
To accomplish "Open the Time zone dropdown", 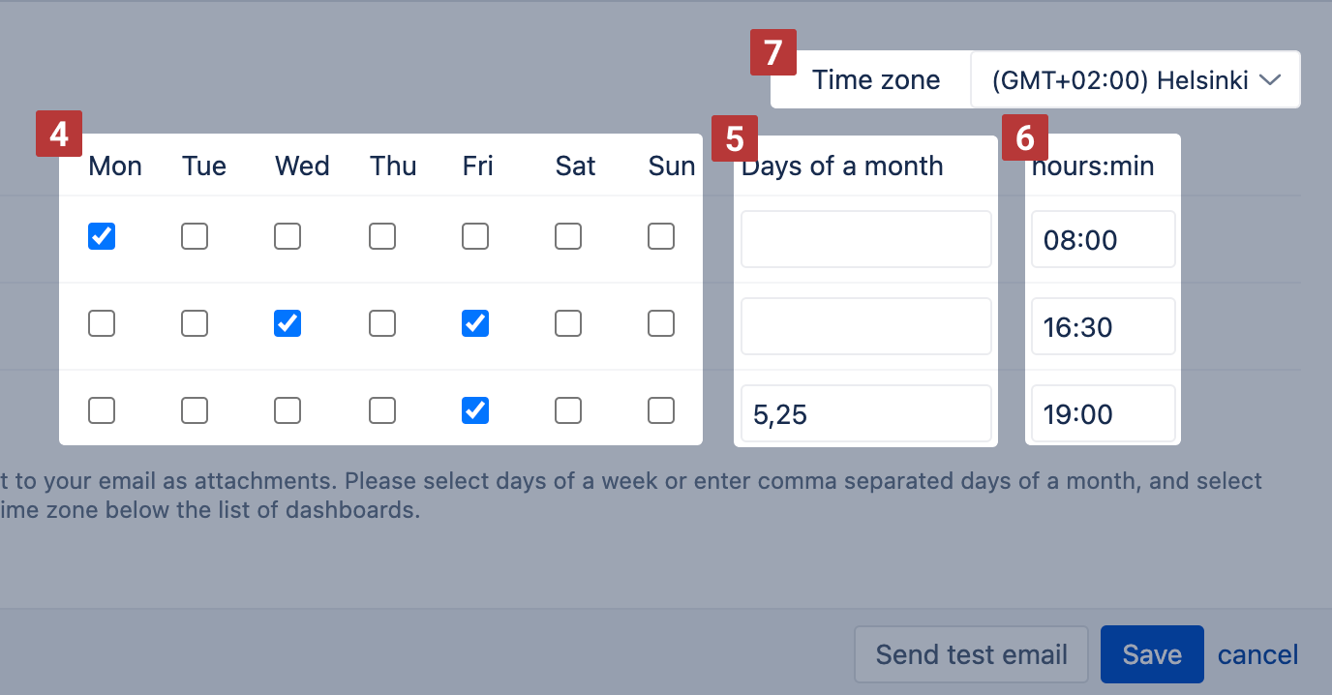I will point(1135,79).
